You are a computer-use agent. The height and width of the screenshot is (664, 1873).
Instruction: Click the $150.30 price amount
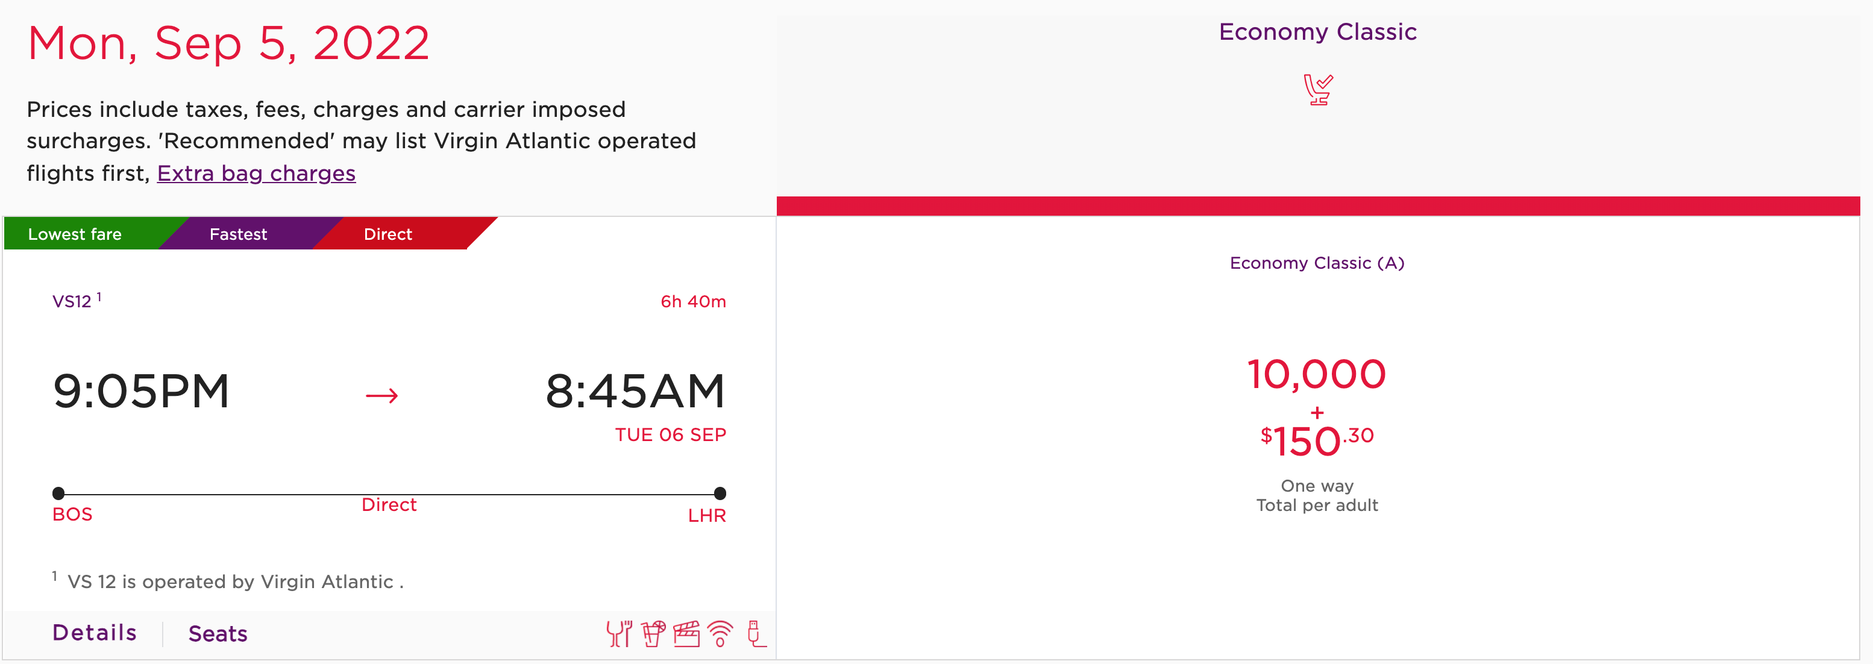tap(1317, 440)
